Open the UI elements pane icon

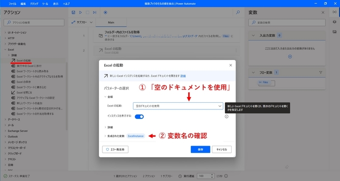tap(334, 22)
